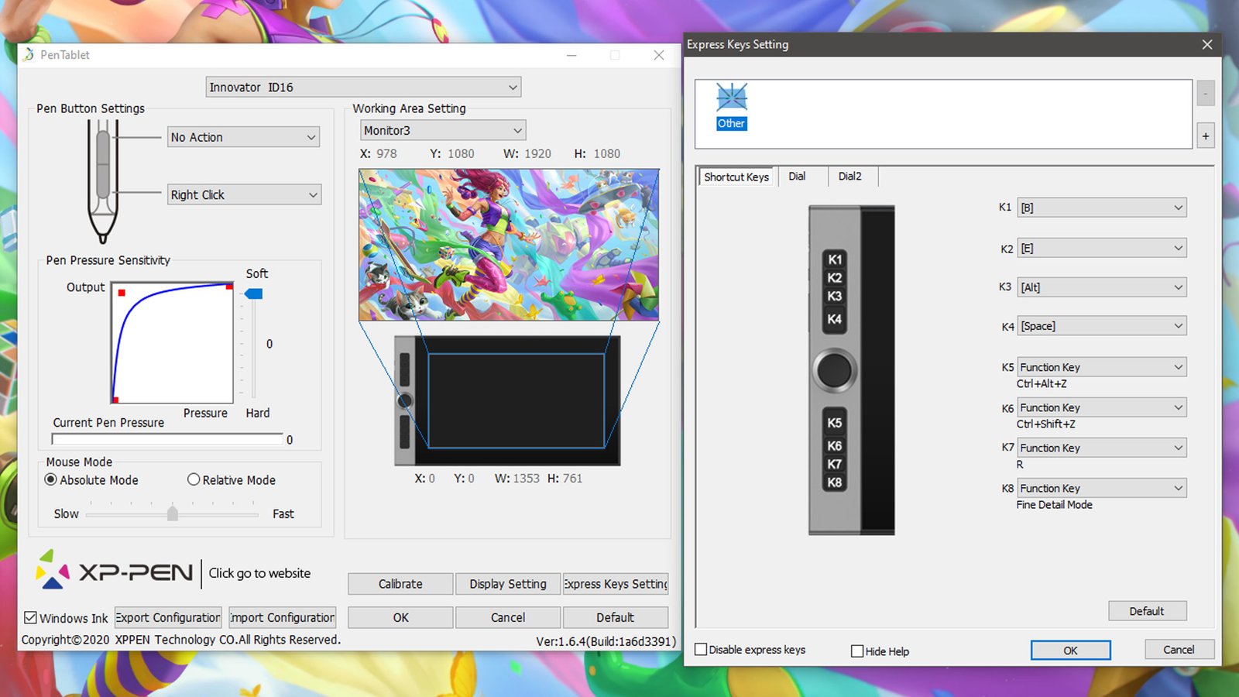This screenshot has width=1239, height=697.
Task: Click Cancel in the PenTablet window
Action: pos(508,617)
